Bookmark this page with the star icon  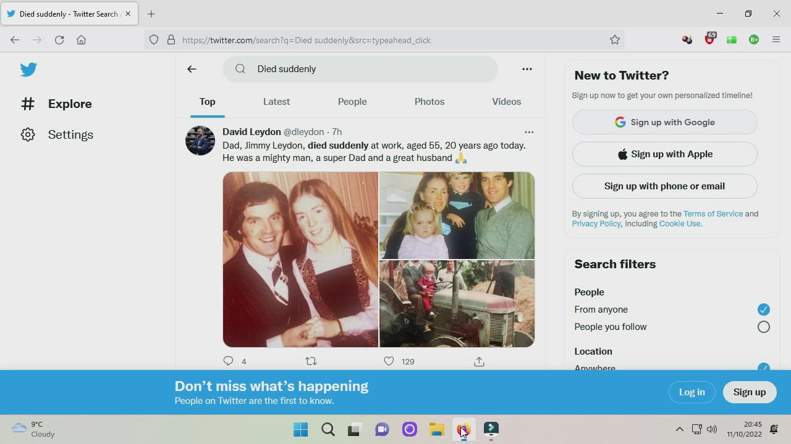(x=614, y=40)
